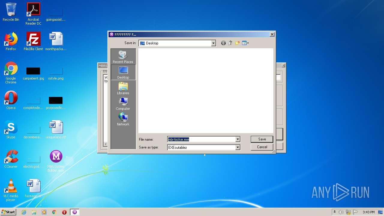Image resolution: width=384 pixels, height=216 pixels.
Task: Open Google Chrome desktop shortcut
Action: pyautogui.click(x=11, y=73)
